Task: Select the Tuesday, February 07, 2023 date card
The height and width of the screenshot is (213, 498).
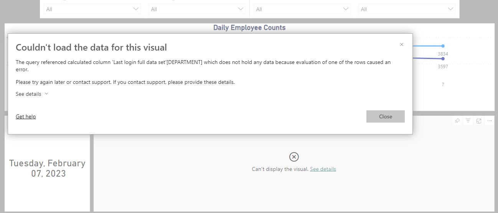Action: point(47,168)
